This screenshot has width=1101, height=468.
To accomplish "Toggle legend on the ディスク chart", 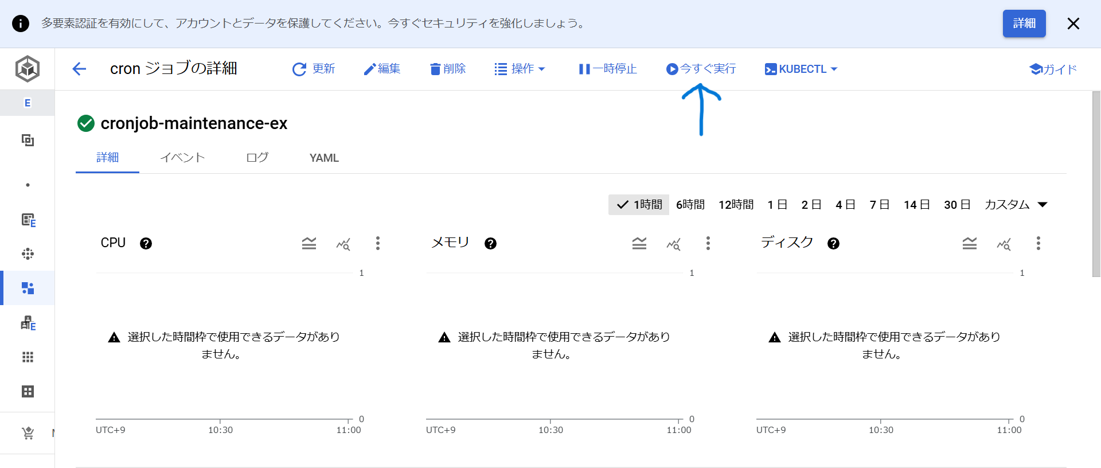I will [970, 243].
